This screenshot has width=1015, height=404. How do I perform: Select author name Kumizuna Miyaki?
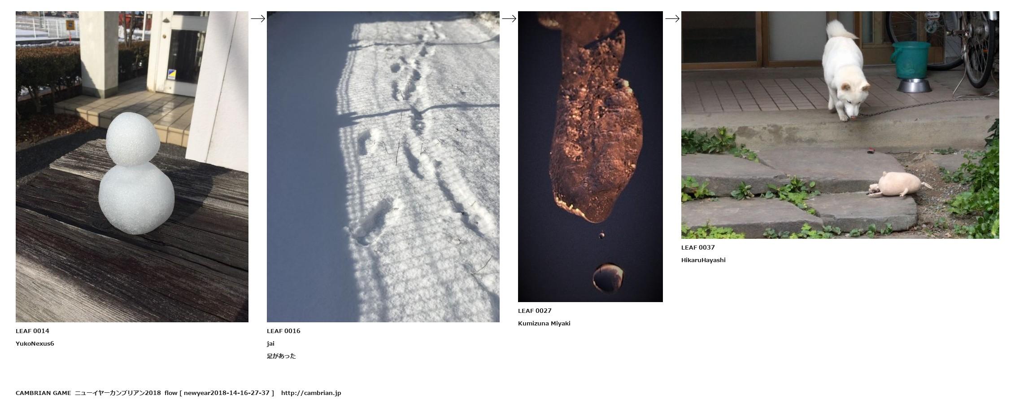coord(544,323)
